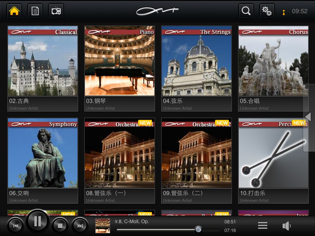Stop the playback
This screenshot has height=236, width=315.
60,226
